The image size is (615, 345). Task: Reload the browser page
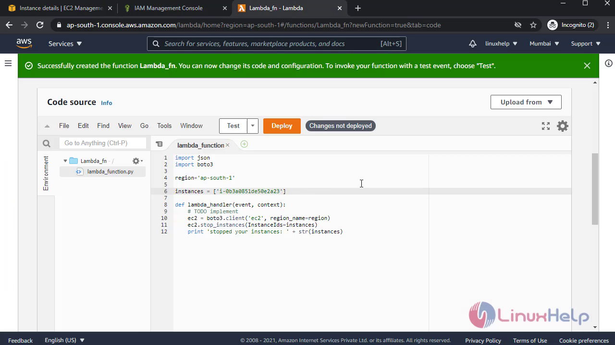40,25
